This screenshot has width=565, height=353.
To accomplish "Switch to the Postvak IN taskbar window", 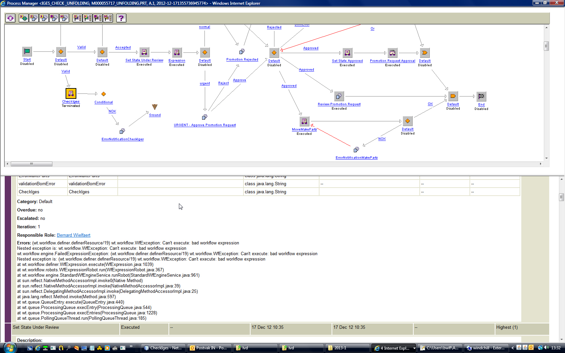I will 209,348.
